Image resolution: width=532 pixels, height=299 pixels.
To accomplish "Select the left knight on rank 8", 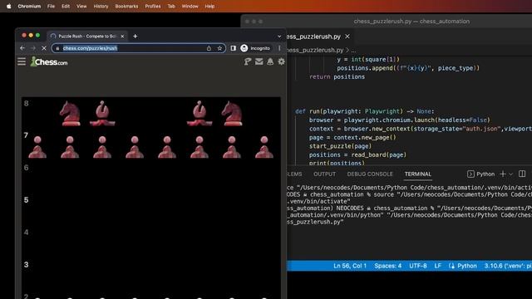I will (x=70, y=113).
